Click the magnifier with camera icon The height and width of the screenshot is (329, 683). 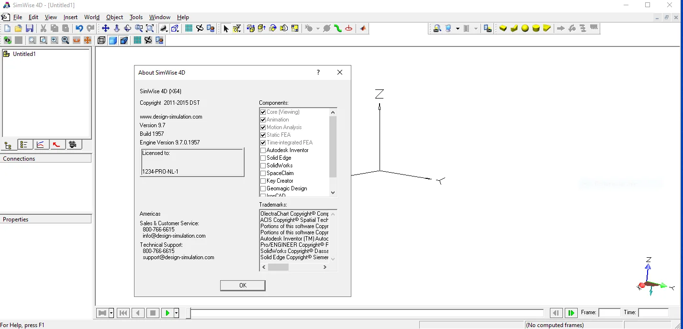tap(437, 28)
